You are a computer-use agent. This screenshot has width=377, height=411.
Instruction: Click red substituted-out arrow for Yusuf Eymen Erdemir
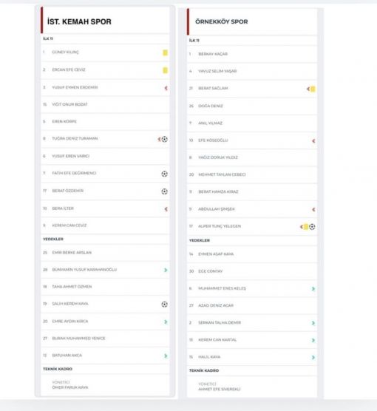pyautogui.click(x=166, y=88)
